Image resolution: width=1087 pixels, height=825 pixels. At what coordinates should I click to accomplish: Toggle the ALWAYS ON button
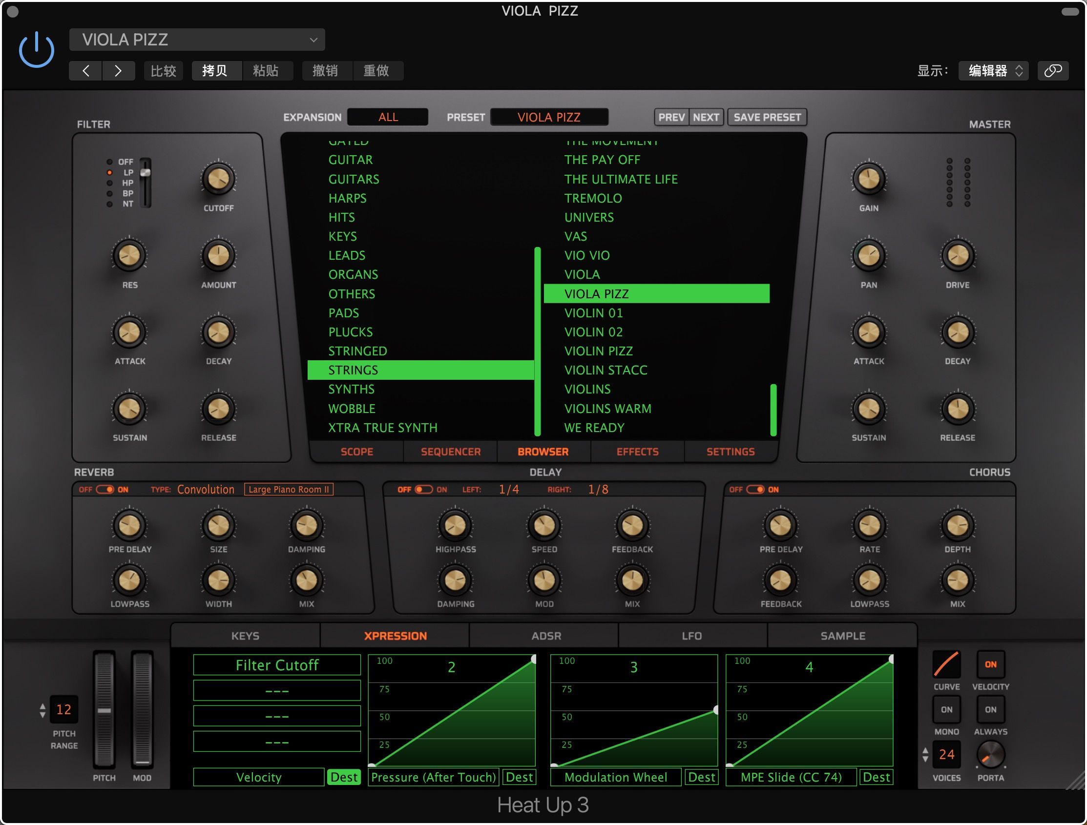click(x=990, y=709)
